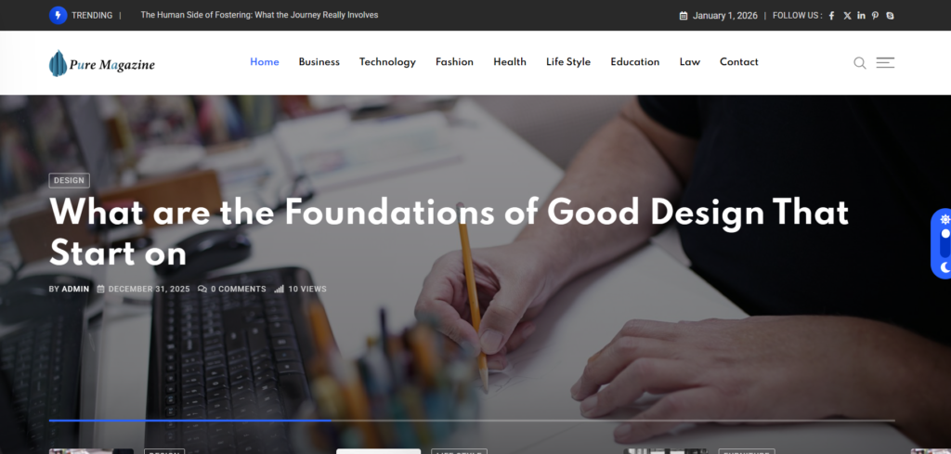This screenshot has height=454, width=951.
Task: Open the hamburger sidebar menu icon
Action: (x=885, y=62)
